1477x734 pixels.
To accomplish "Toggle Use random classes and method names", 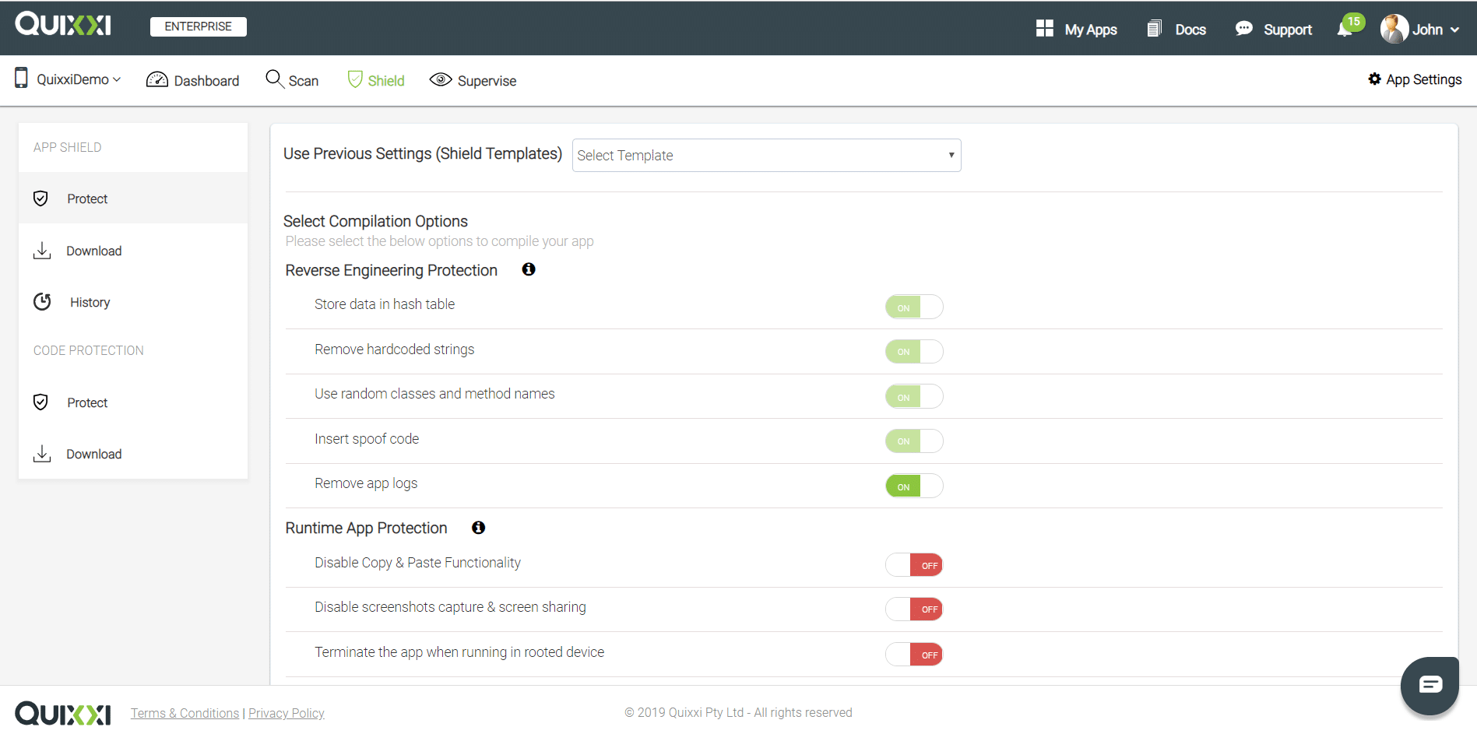I will [x=914, y=396].
